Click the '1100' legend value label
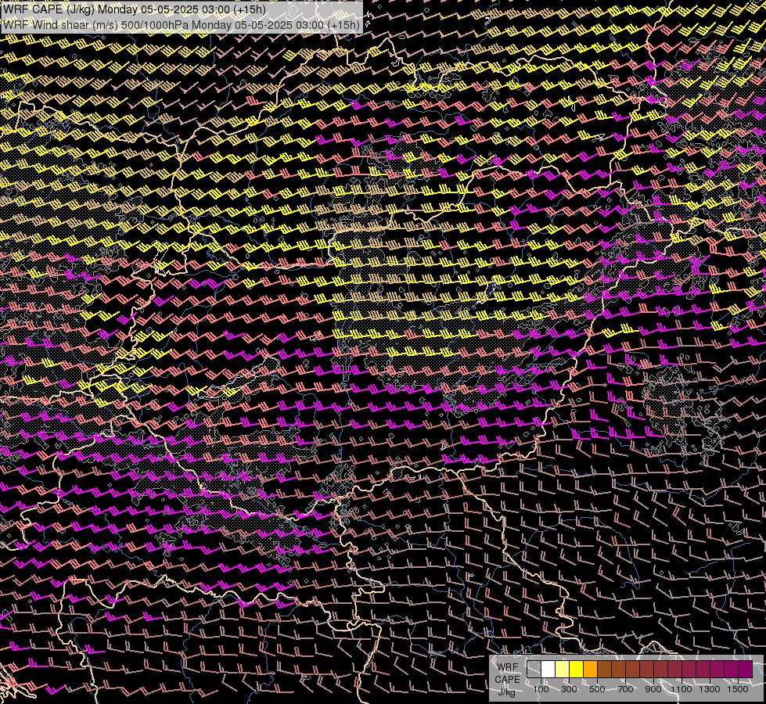This screenshot has width=766, height=704. click(x=681, y=689)
